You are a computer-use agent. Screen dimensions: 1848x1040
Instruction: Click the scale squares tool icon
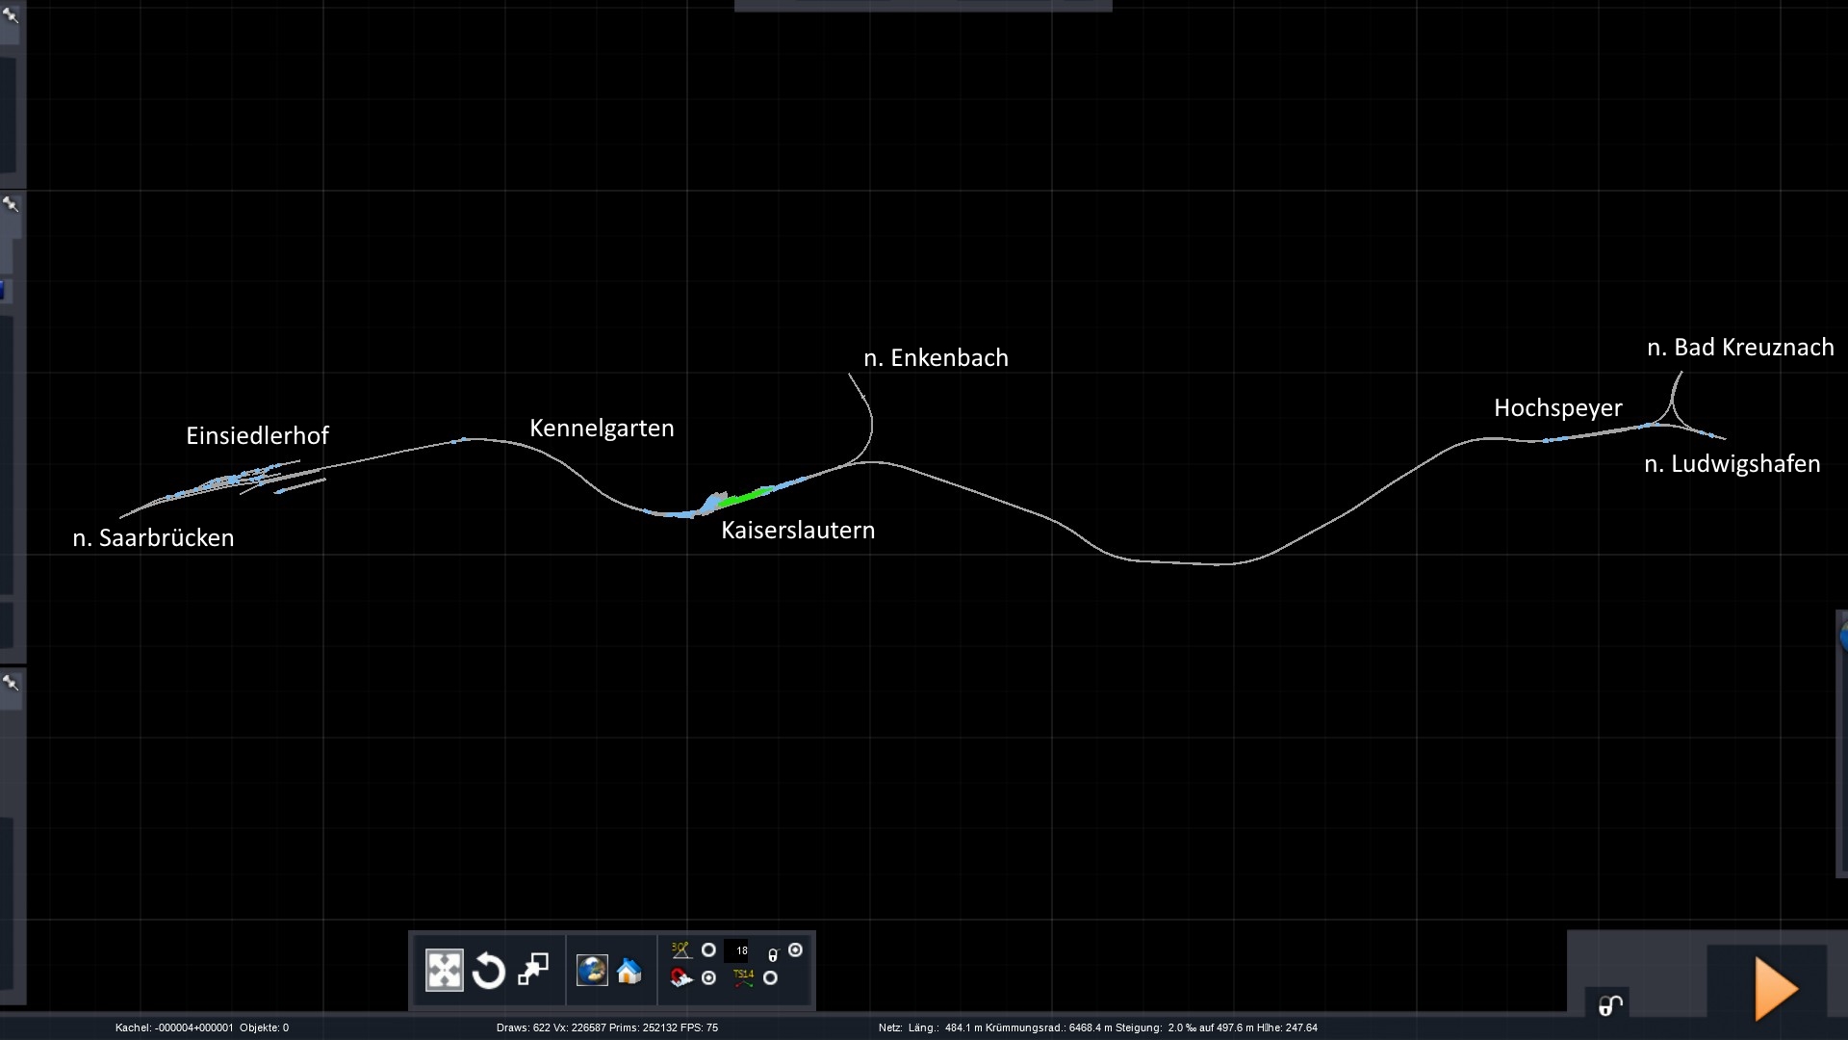point(533,969)
